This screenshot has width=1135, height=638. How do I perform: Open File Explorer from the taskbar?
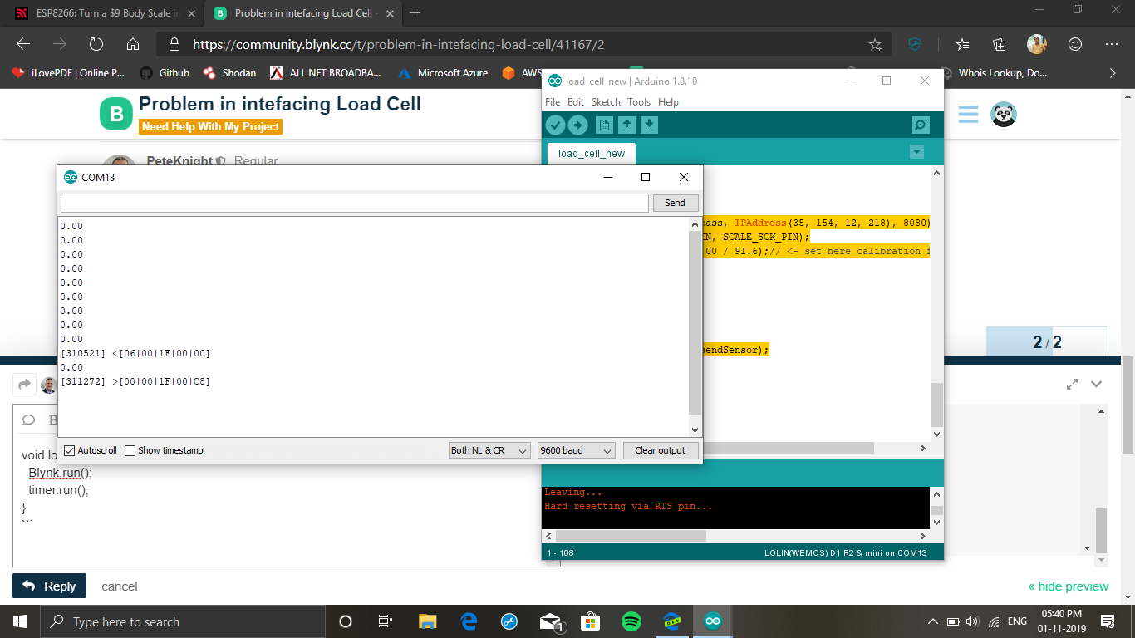click(x=428, y=621)
